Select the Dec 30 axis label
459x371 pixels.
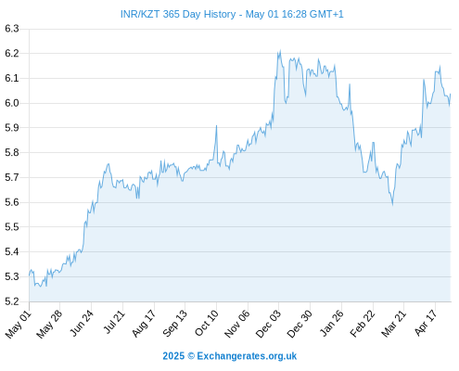click(x=300, y=324)
